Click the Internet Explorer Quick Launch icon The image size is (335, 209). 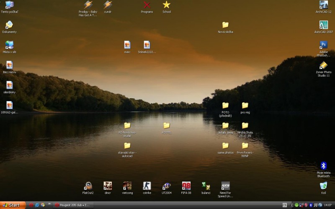[x=37, y=205]
